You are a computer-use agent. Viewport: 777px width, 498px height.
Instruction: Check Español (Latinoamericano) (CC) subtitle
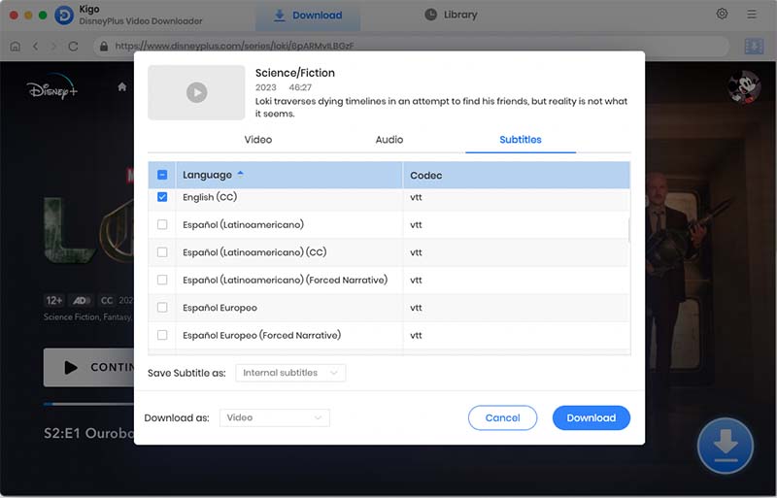(x=162, y=252)
